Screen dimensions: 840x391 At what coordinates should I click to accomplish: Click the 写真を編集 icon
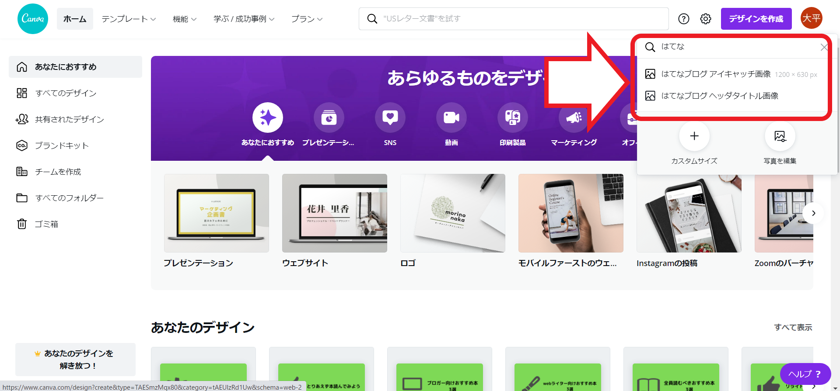pyautogui.click(x=780, y=136)
